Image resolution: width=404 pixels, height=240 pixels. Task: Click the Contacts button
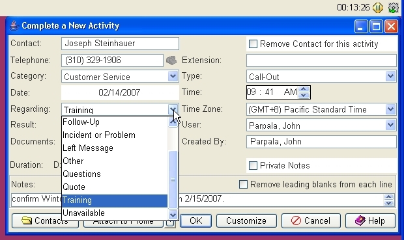point(45,220)
